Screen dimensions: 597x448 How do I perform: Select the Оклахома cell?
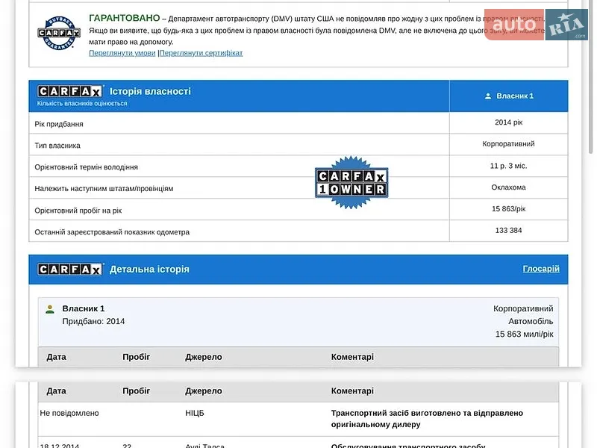509,187
